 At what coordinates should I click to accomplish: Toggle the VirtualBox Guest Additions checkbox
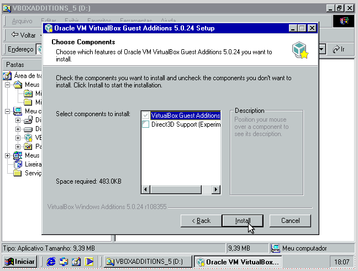point(146,116)
